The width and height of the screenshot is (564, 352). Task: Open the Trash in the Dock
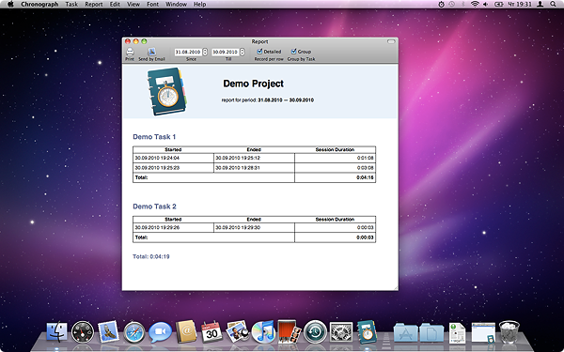[509, 332]
